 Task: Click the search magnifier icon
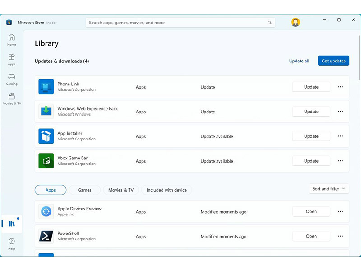[269, 23]
